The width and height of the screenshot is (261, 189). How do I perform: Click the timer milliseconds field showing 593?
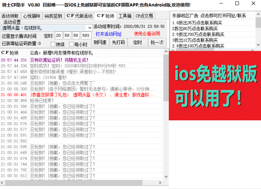[86, 35]
